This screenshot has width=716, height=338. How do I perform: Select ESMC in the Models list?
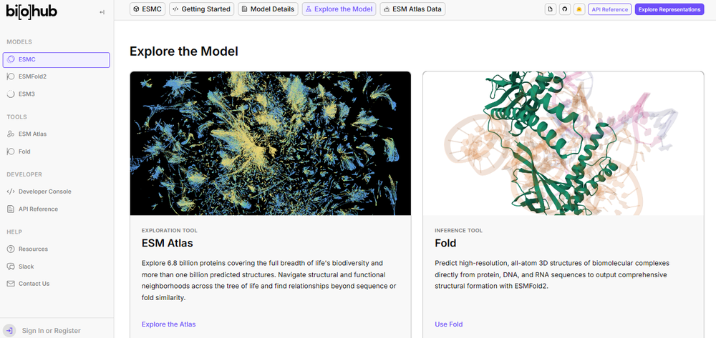click(x=56, y=60)
